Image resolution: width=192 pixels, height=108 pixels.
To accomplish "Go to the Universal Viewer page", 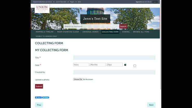I will tap(90, 32).
